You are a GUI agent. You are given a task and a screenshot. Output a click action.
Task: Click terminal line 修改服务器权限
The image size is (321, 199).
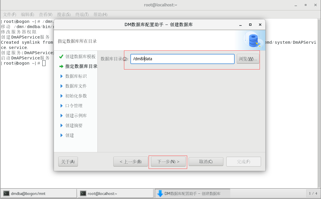click(19, 32)
